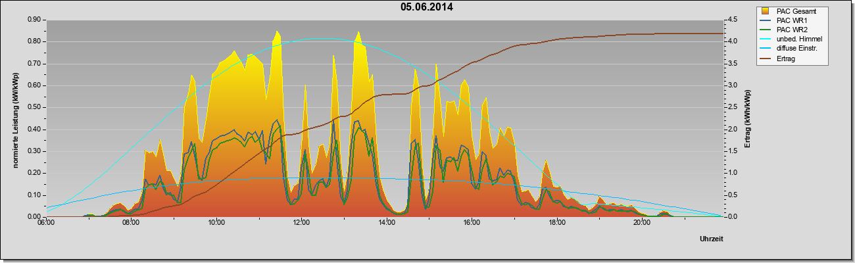This screenshot has height=263, width=855.
Task: Click the 0.50 left axis value
Action: [x=34, y=107]
